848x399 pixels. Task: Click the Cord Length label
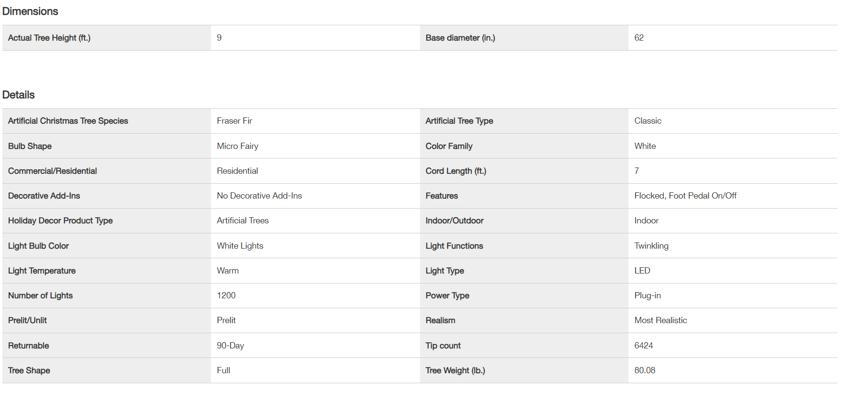tap(456, 171)
